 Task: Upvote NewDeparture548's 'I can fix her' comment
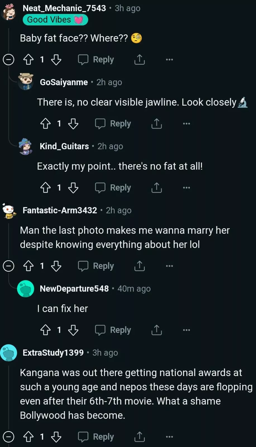[x=45, y=330]
